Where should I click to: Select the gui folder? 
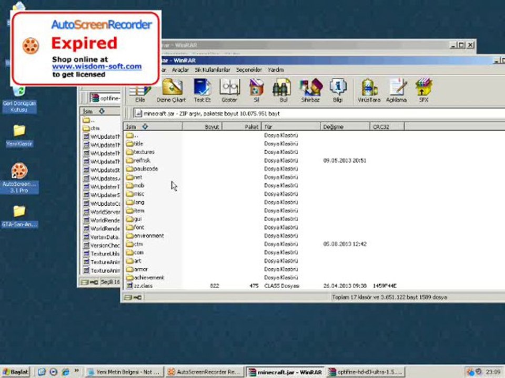(134, 219)
